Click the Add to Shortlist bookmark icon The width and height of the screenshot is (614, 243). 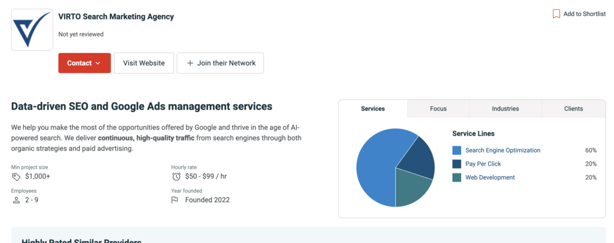(556, 14)
